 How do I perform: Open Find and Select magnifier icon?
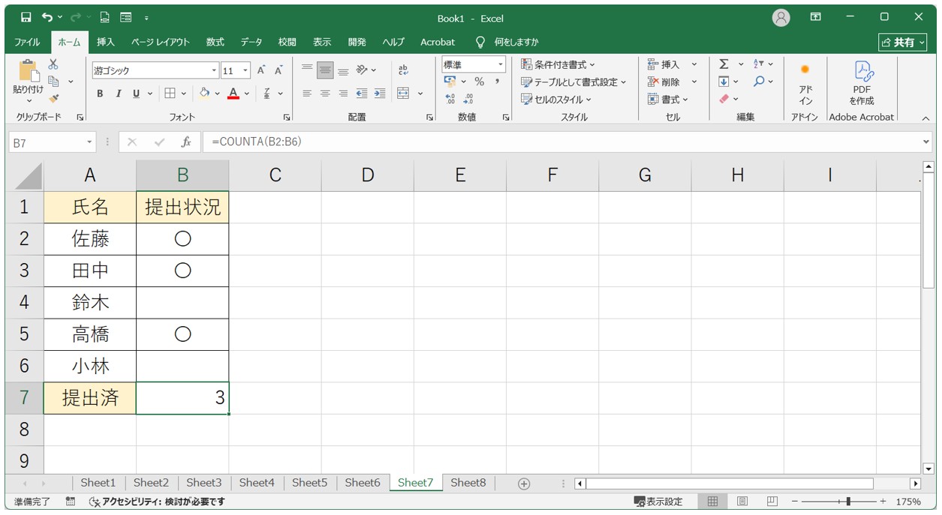coord(759,82)
